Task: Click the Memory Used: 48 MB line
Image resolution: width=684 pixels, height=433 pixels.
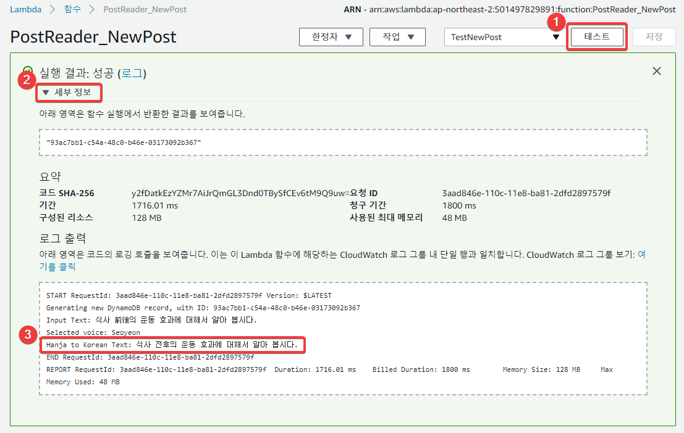Action: [83, 382]
